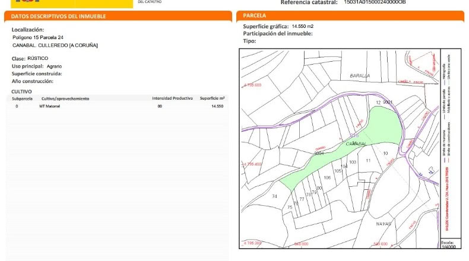Image resolution: width=469 pixels, height=261 pixels.
Task: Click the "NAVAS" place name on map
Action: pos(384,224)
